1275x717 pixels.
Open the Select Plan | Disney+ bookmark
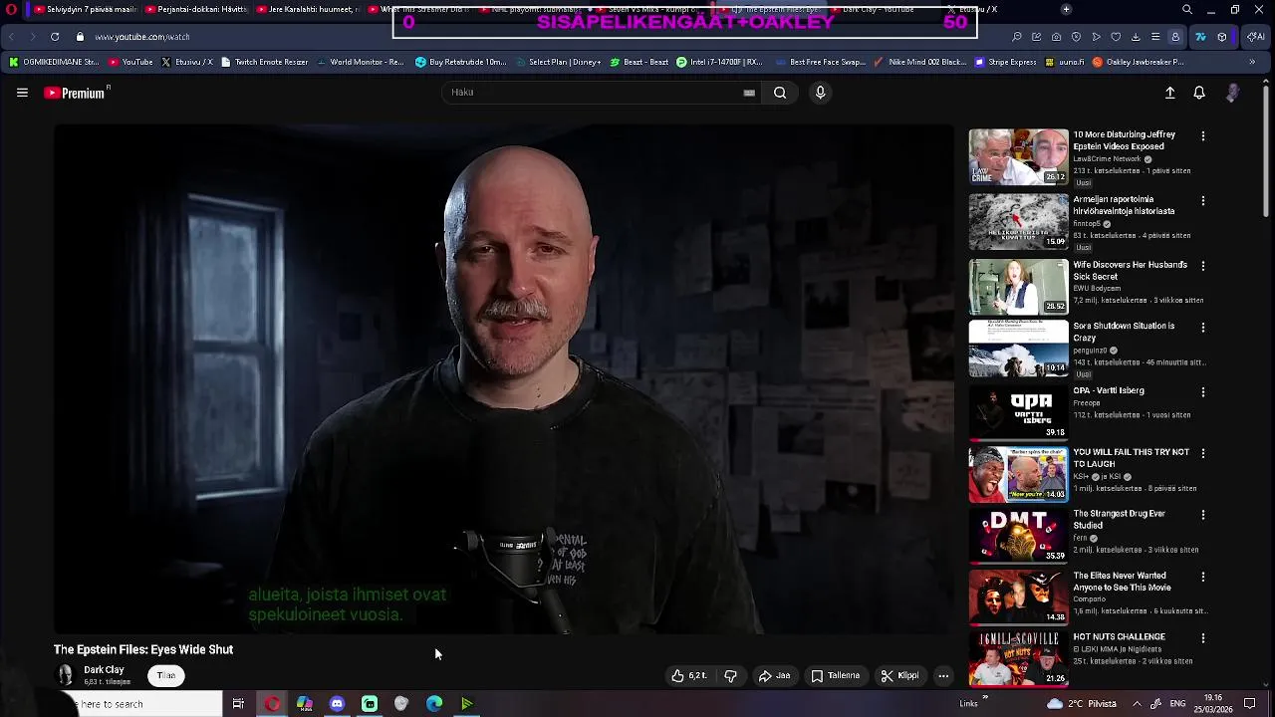[558, 62]
